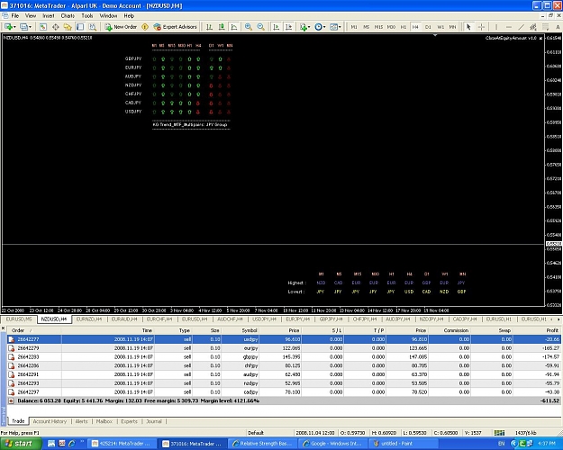Image resolution: width=563 pixels, height=450 pixels.
Task: Select the Crosshair tool
Action: 481,27
